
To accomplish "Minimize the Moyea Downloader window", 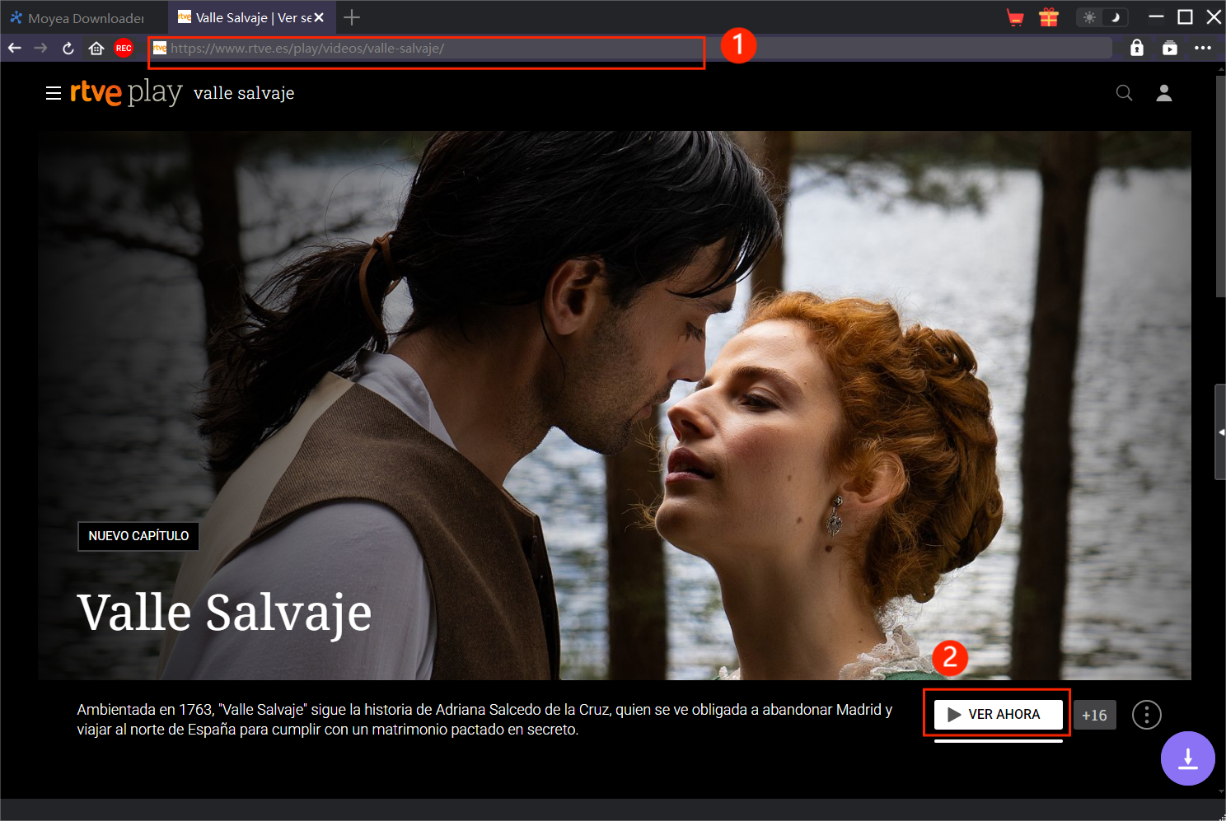I will pos(1156,17).
